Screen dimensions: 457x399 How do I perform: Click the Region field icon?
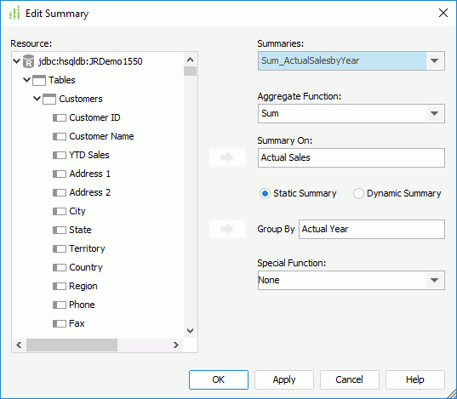60,286
